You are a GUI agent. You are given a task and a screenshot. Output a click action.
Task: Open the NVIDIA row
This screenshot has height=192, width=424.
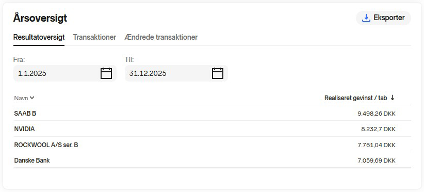(x=212, y=129)
